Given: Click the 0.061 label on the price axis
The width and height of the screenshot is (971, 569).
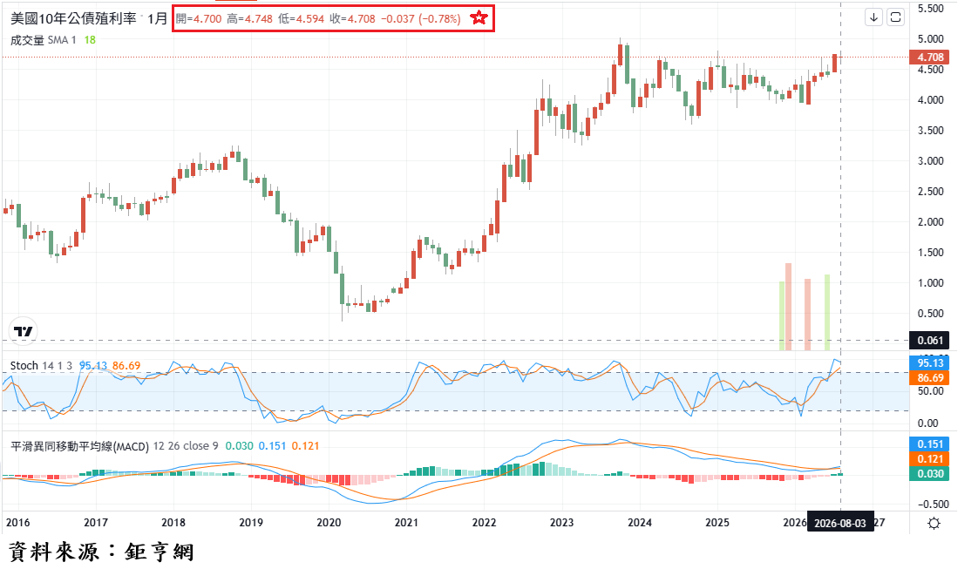Looking at the screenshot, I should [929, 341].
